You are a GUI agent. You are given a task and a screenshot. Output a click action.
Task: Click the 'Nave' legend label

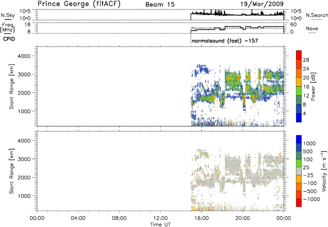312,28
